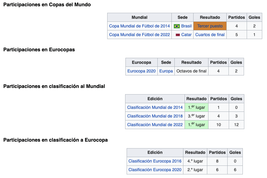Open Clasificación Mundial de 2014 link

tap(155, 108)
